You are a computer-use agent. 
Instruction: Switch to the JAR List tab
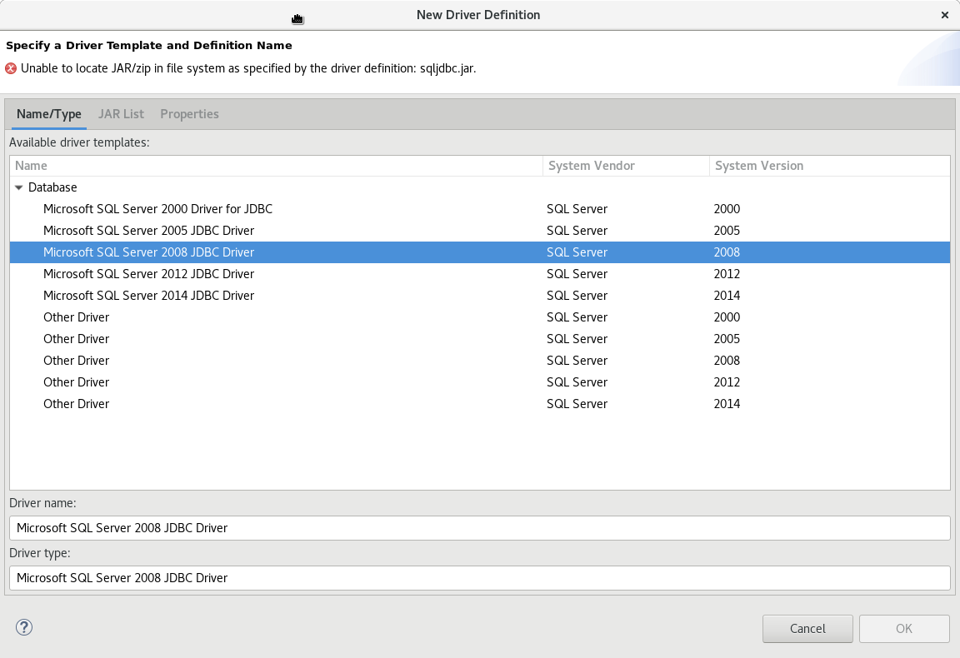click(x=121, y=114)
